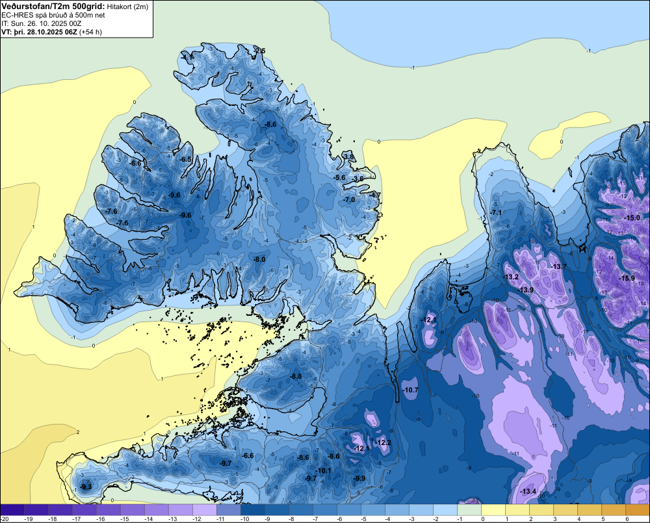Select the -13.2 temperature label

[x=511, y=277]
